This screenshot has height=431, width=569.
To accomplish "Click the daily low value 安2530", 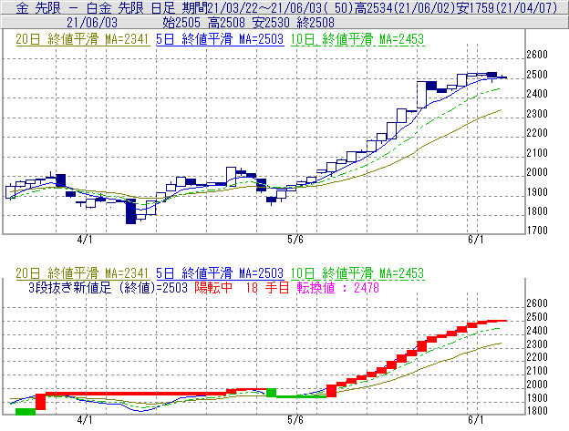I will click(x=271, y=23).
